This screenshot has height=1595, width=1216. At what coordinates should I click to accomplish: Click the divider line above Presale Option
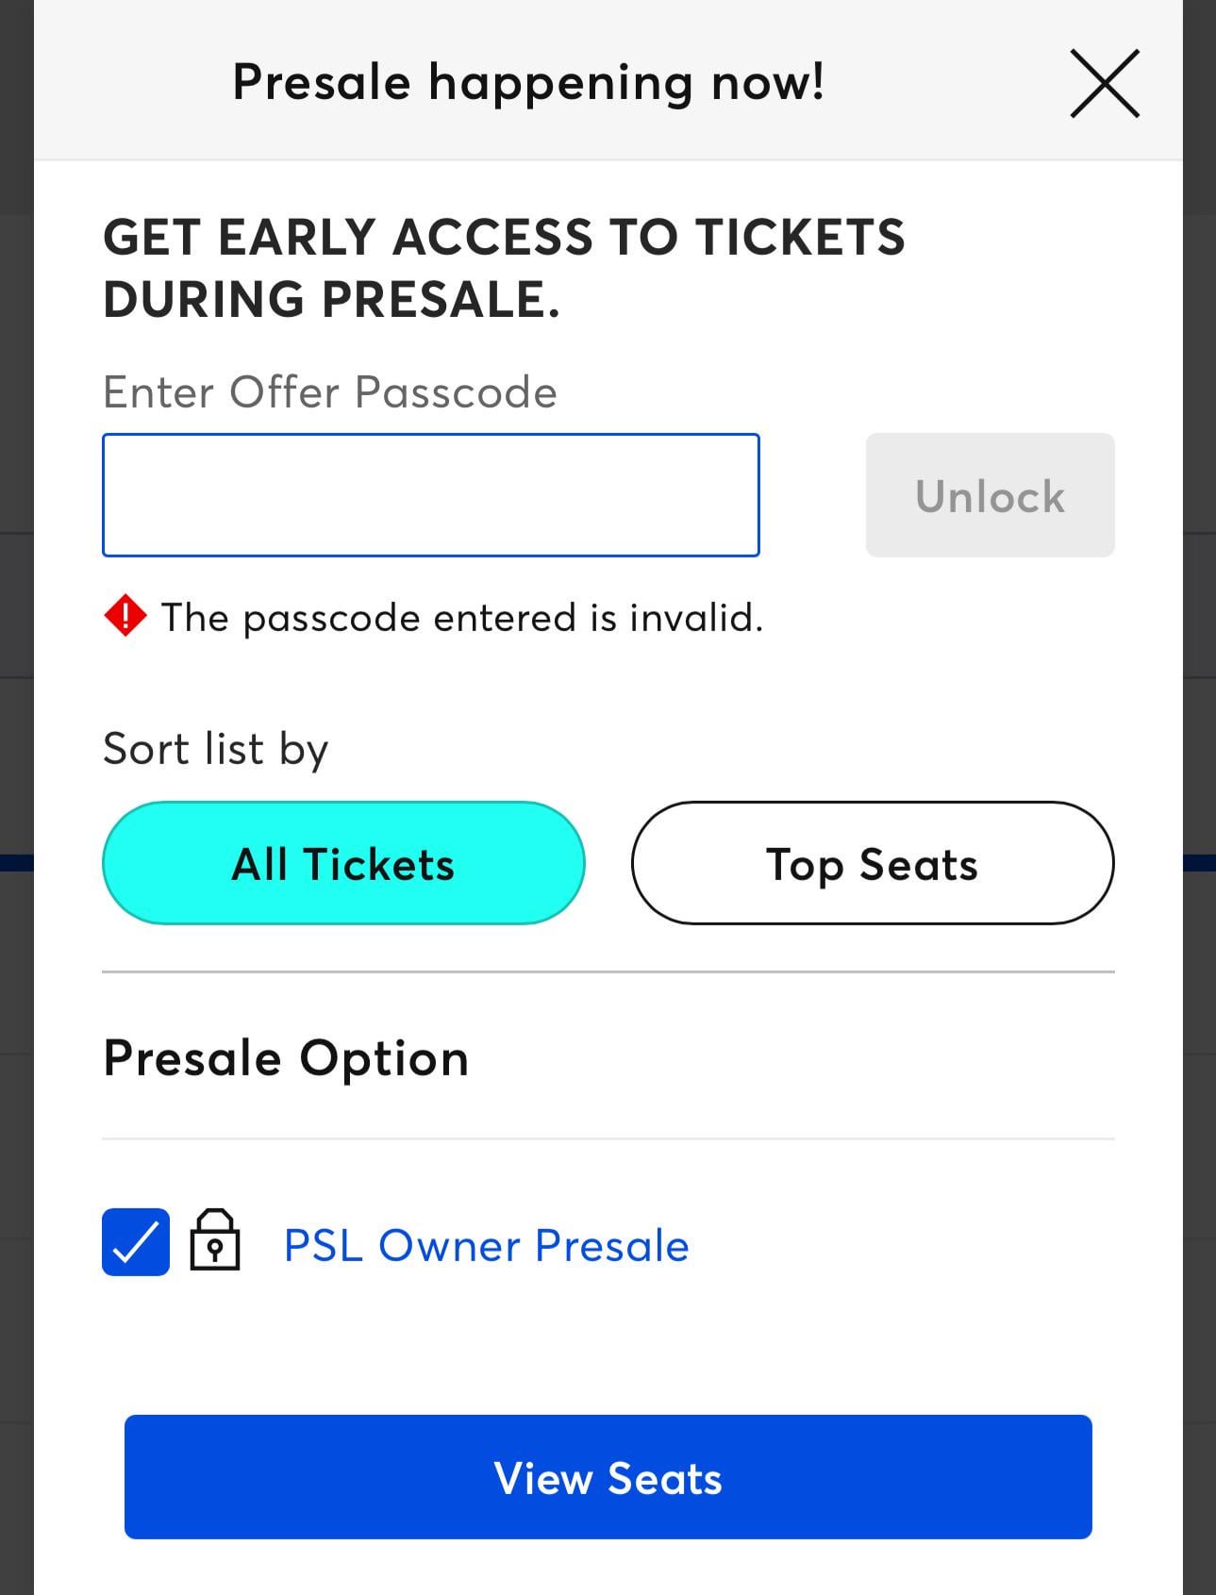tap(608, 972)
